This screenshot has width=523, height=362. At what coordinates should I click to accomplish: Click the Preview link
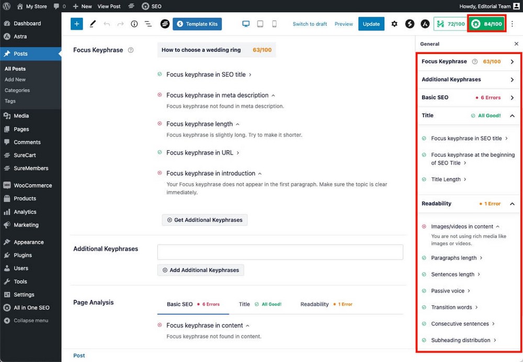[x=344, y=24]
